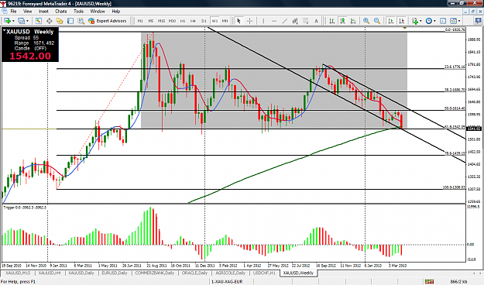Click the connection status 866/2 kb
The height and width of the screenshot is (285, 484).
click(458, 282)
